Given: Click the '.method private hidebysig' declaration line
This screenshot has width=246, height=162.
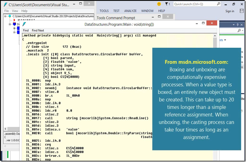Looking at the screenshot, I should coord(89,36).
